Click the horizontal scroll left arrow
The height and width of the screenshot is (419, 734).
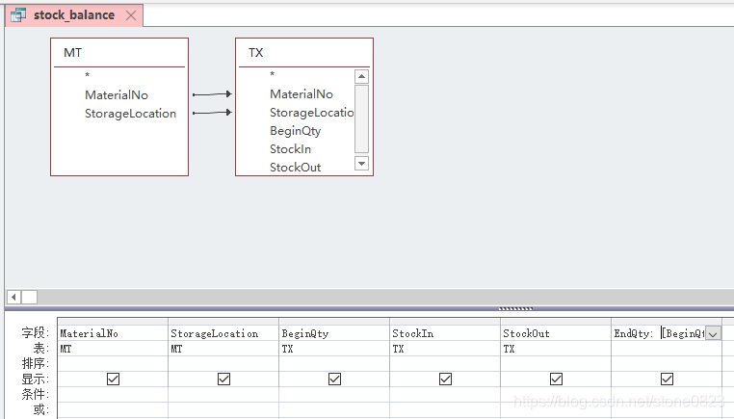click(x=14, y=297)
